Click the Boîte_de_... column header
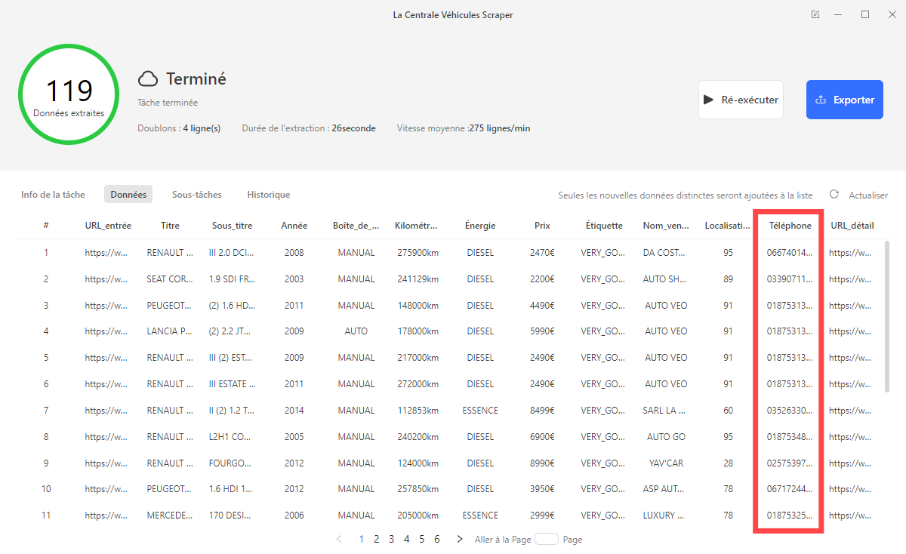Screen dimensions: 906x554 click(356, 226)
